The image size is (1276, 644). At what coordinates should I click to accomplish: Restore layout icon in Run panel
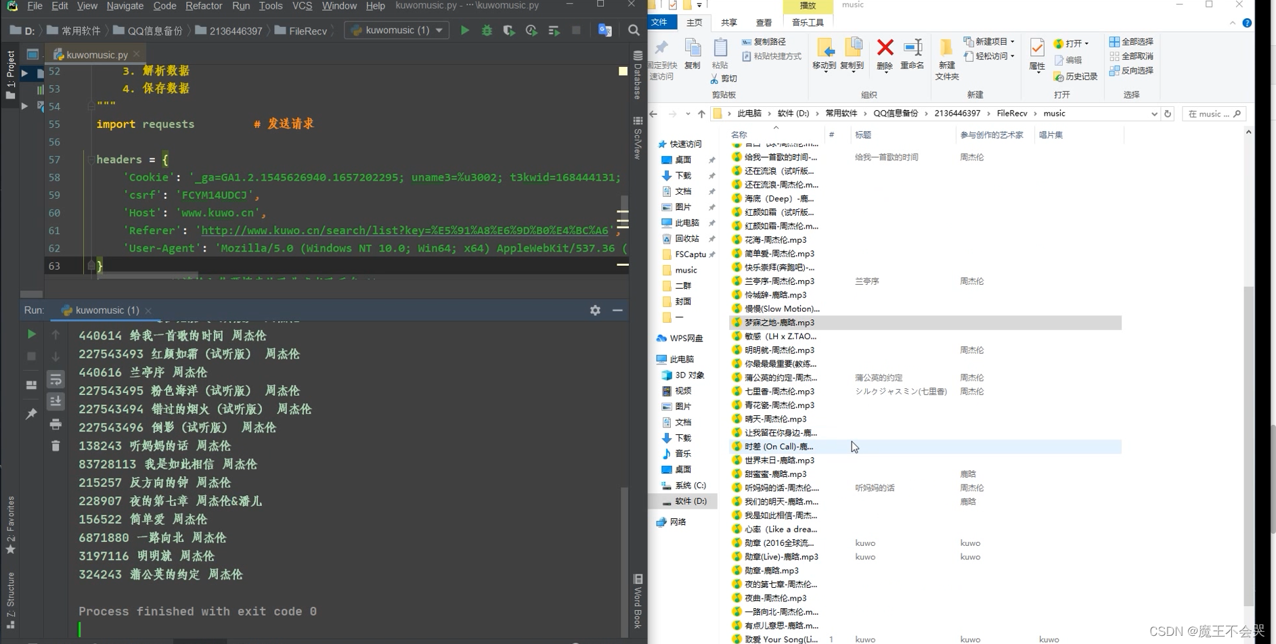coord(31,385)
